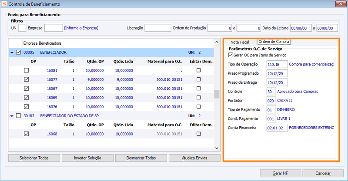Uncheck the selection box for OP 16077
The image size is (348, 181).
[x=27, y=79]
